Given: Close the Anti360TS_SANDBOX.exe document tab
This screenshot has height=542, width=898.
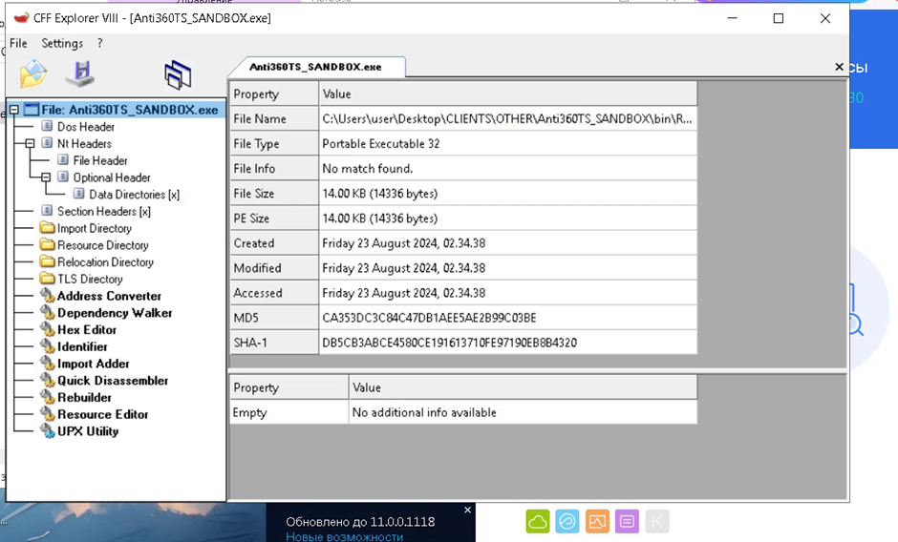Looking at the screenshot, I should pyautogui.click(x=839, y=67).
